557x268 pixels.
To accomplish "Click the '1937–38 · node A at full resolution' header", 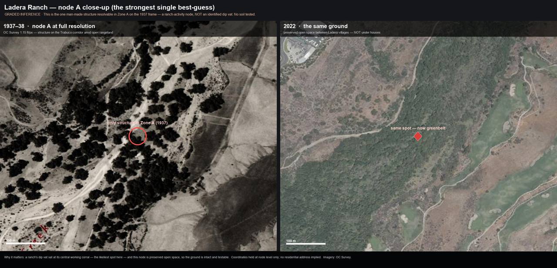I will click(49, 26).
